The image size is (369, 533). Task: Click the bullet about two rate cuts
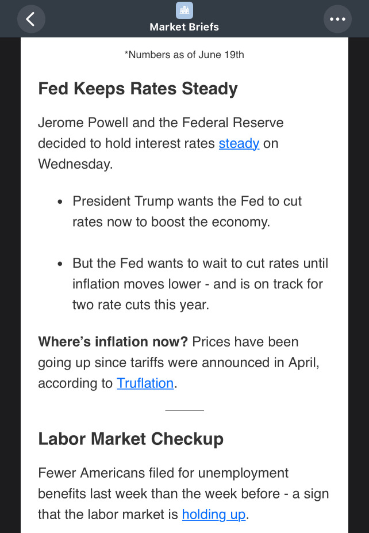click(200, 284)
